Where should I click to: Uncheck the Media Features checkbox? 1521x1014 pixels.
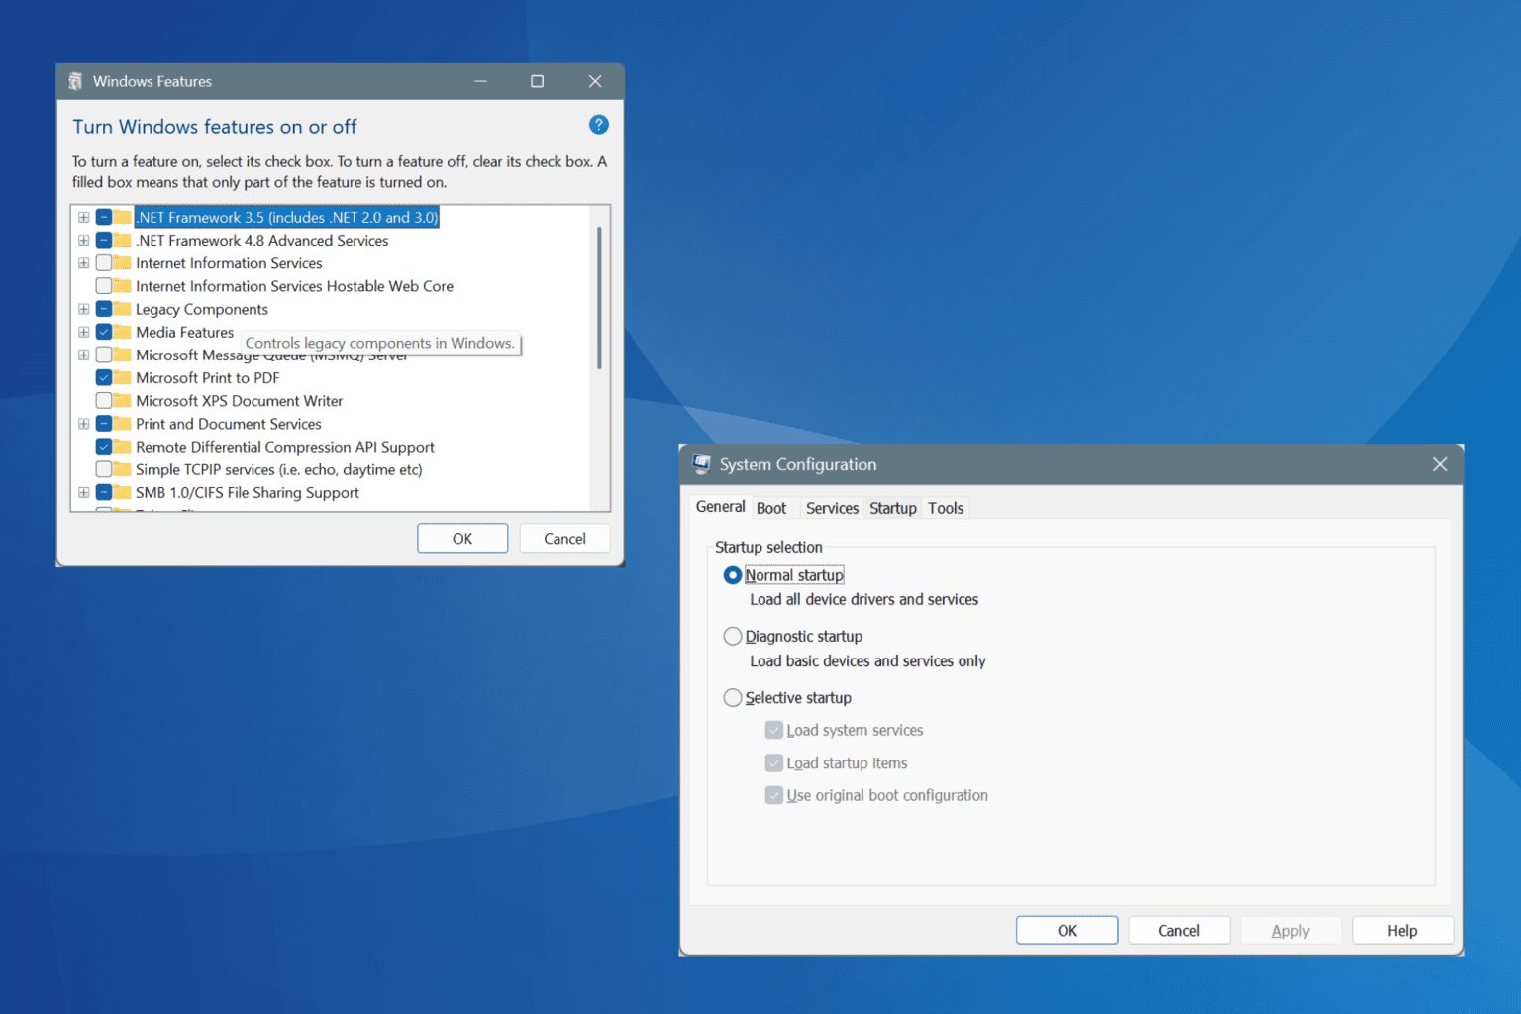[x=104, y=332]
